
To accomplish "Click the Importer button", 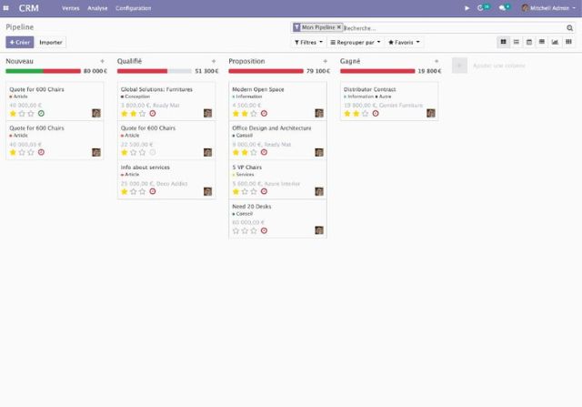I will [x=51, y=43].
